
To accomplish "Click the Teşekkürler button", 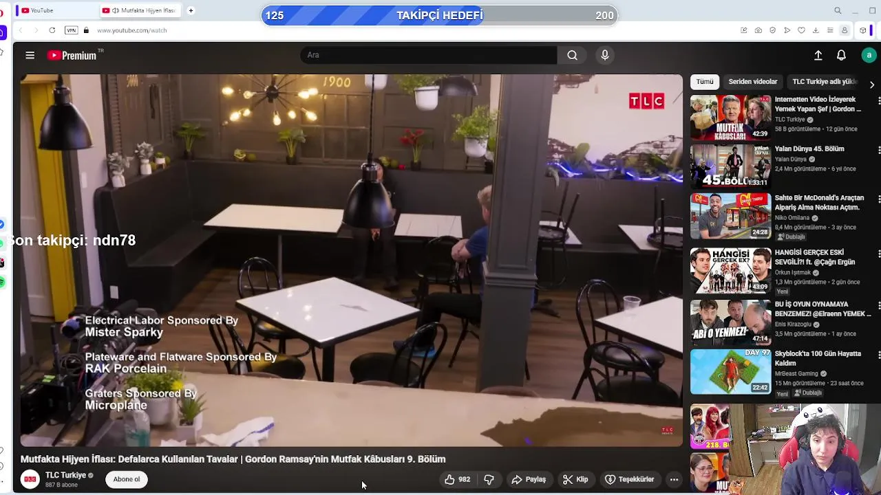I will (x=629, y=479).
